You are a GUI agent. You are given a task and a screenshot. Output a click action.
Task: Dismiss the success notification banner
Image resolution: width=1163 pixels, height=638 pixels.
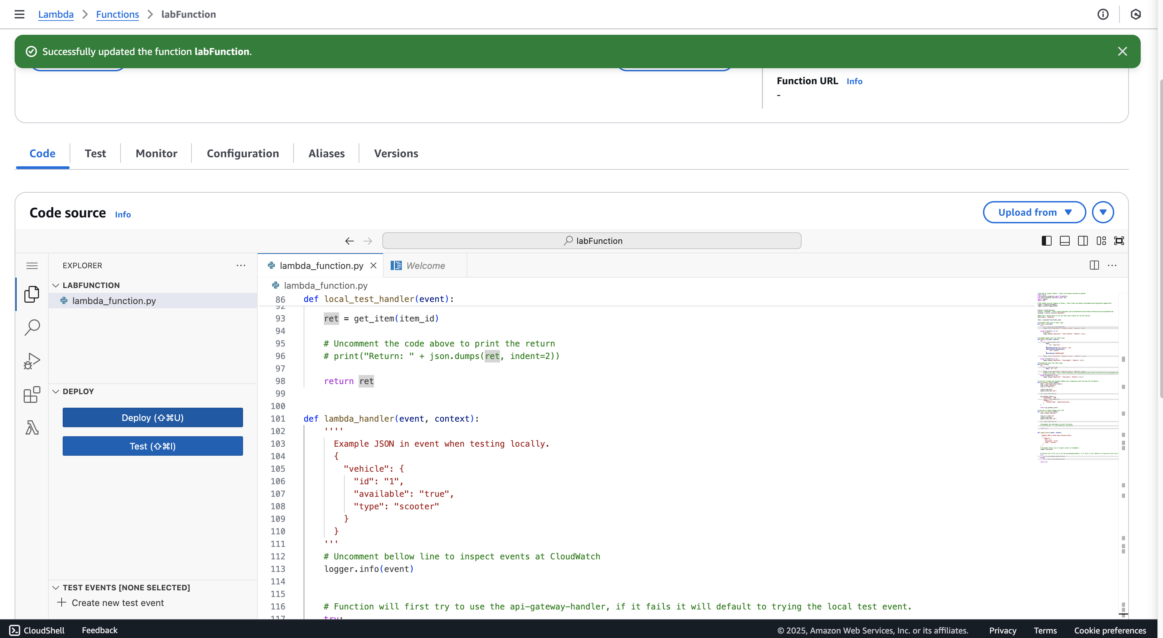pos(1122,51)
